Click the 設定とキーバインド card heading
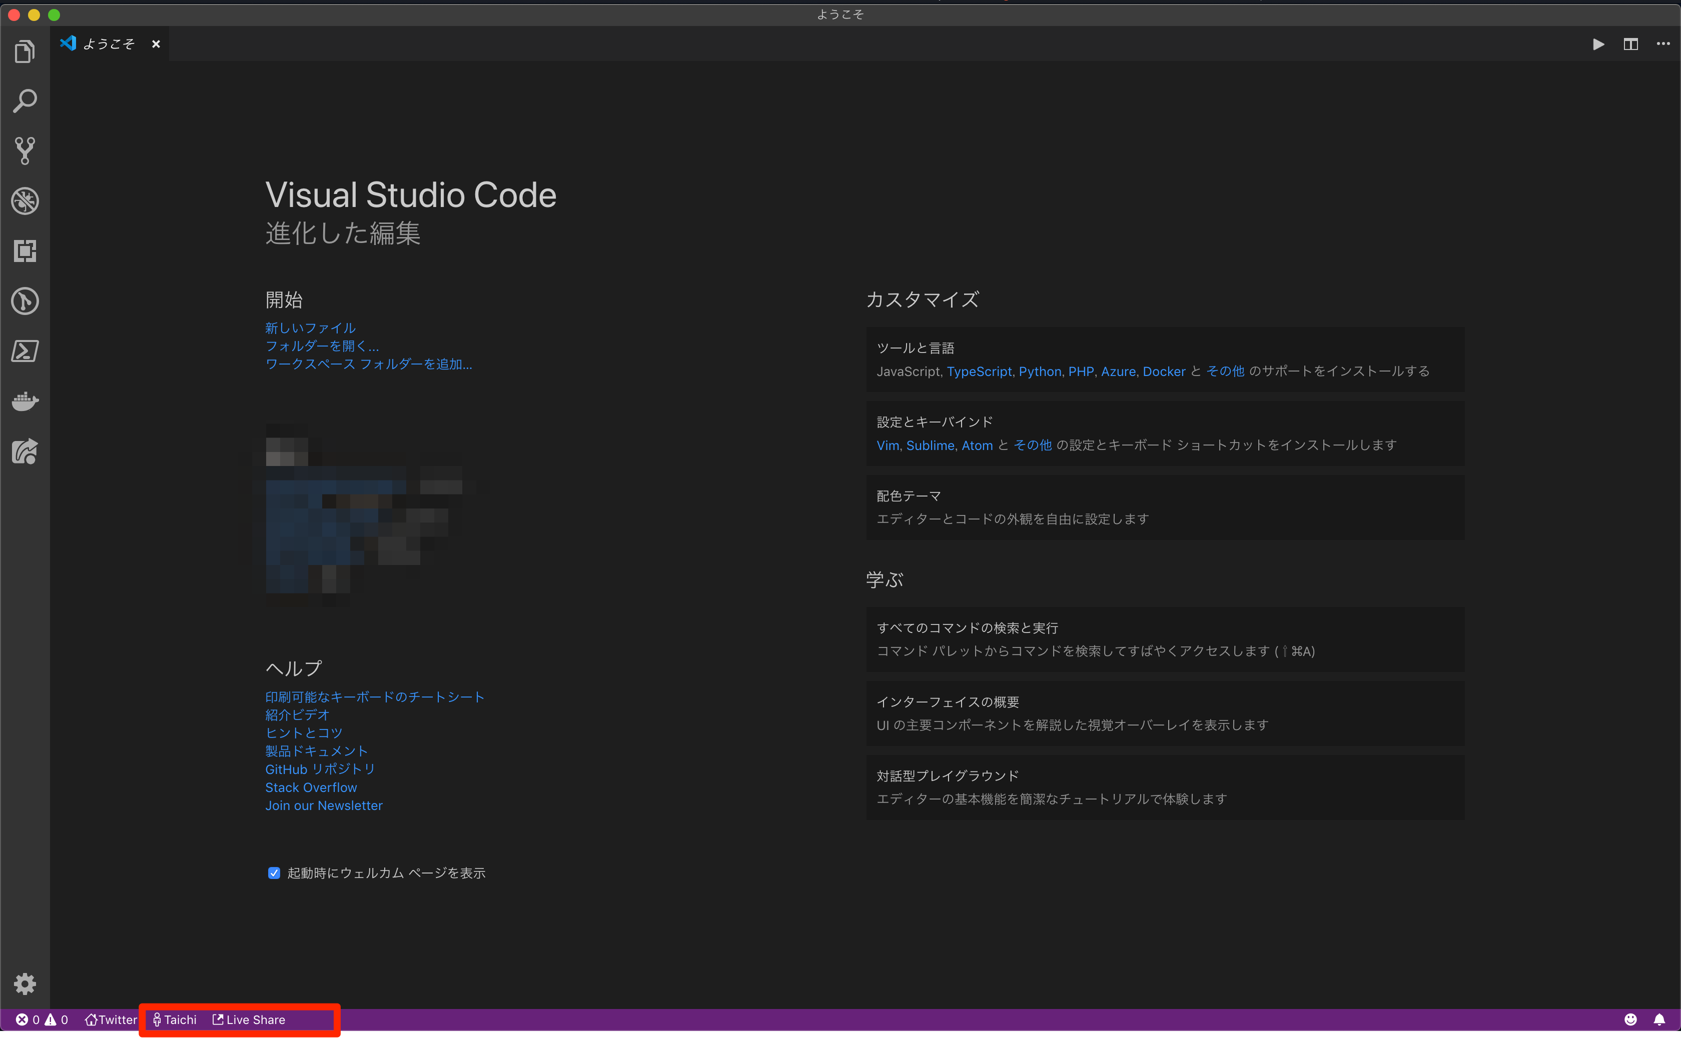The width and height of the screenshot is (1681, 1058). point(935,422)
